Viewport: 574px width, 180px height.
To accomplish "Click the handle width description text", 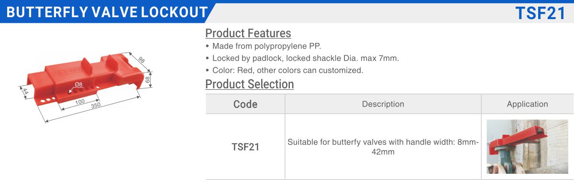I will pyautogui.click(x=383, y=147).
